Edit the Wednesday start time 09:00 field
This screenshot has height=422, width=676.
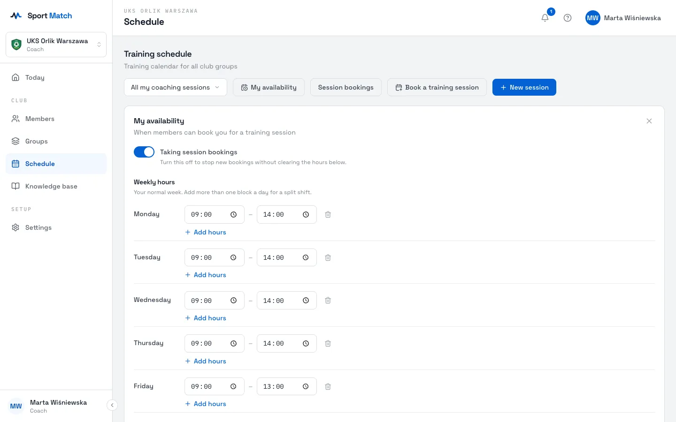[x=215, y=301]
